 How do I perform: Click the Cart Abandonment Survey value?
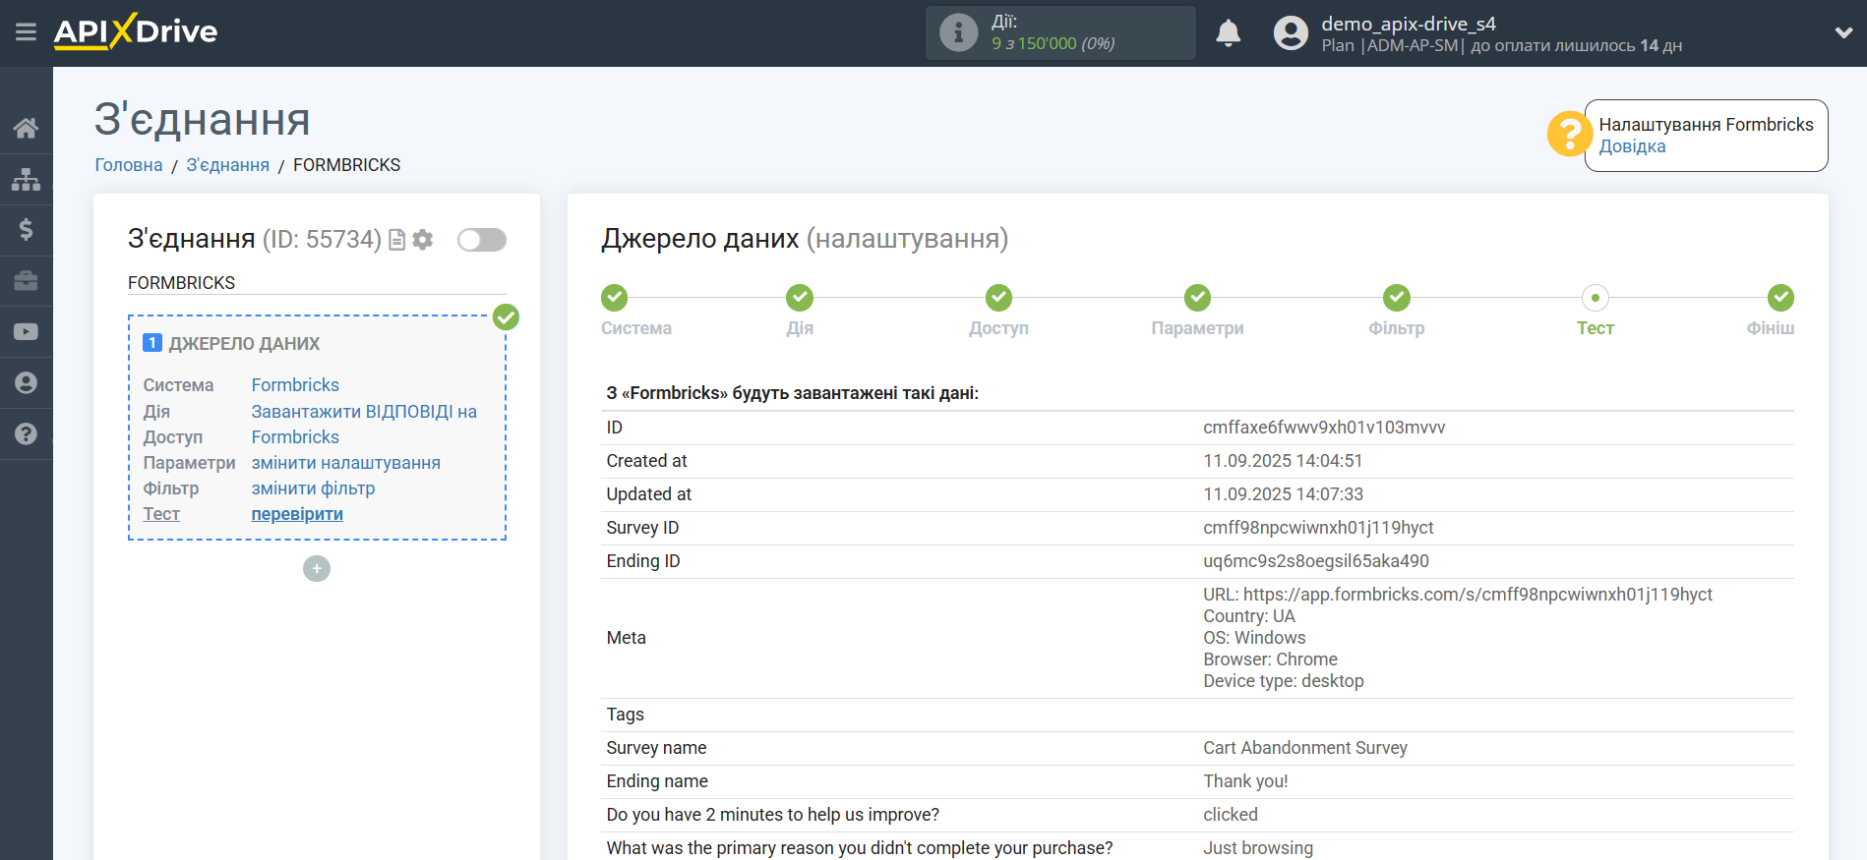[1305, 748]
